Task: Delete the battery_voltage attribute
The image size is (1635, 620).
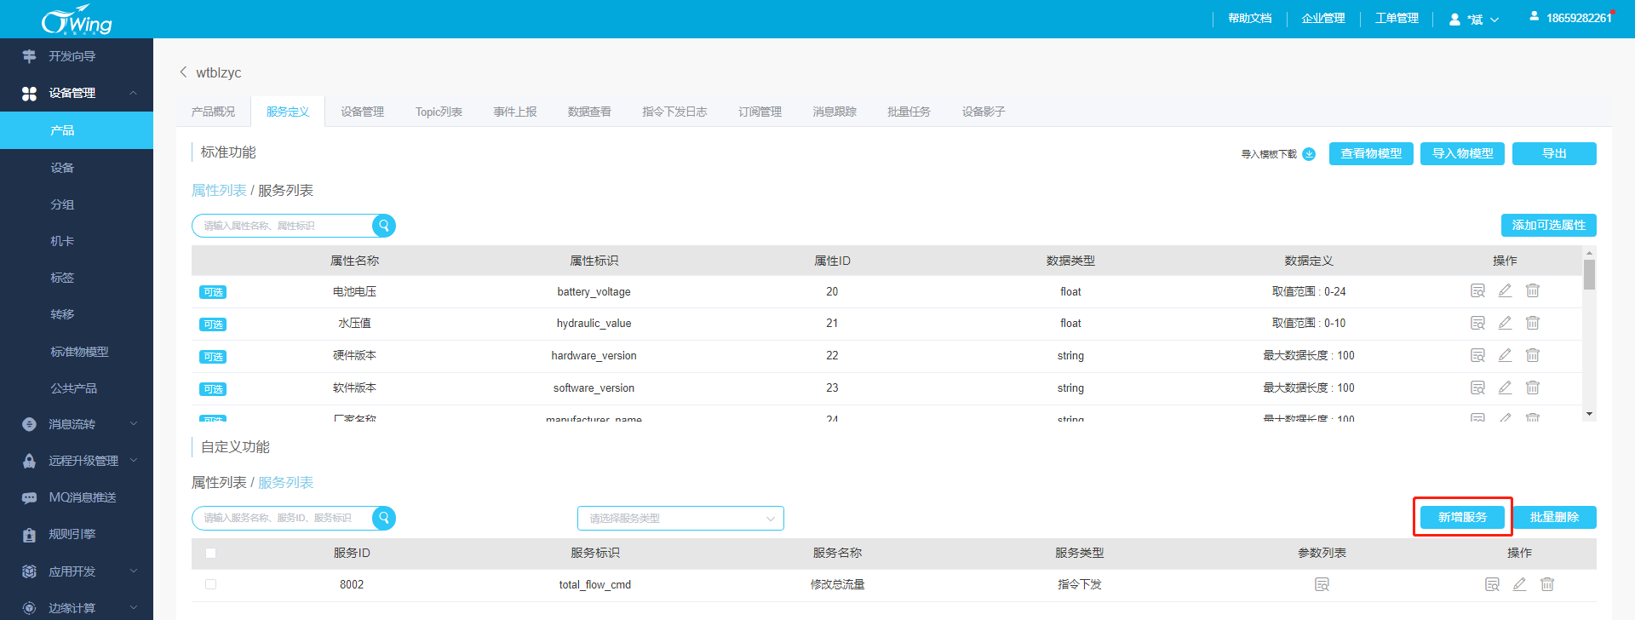Action: click(1532, 291)
